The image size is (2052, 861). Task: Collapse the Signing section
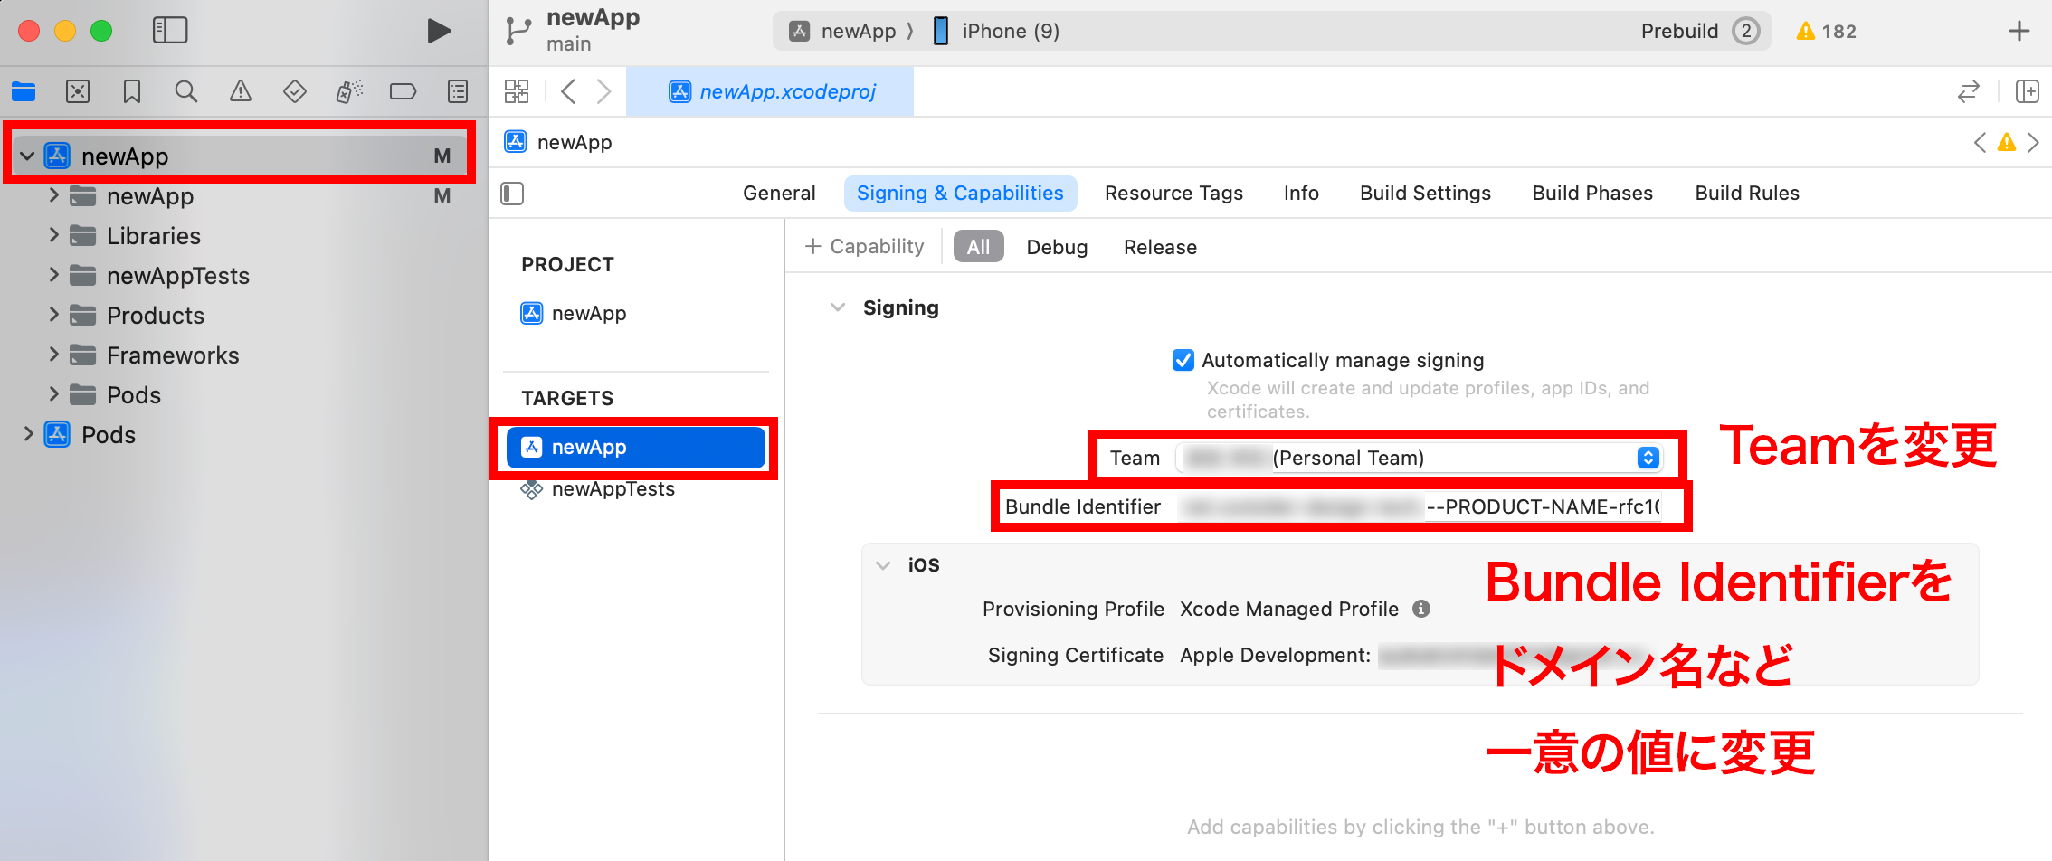coord(837,307)
